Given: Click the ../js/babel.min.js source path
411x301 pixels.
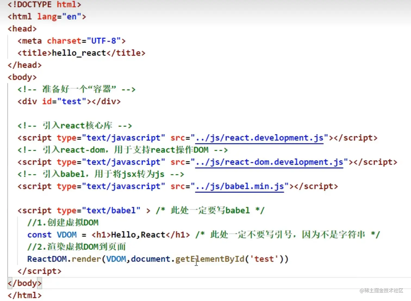Looking at the screenshot, I should [x=239, y=186].
